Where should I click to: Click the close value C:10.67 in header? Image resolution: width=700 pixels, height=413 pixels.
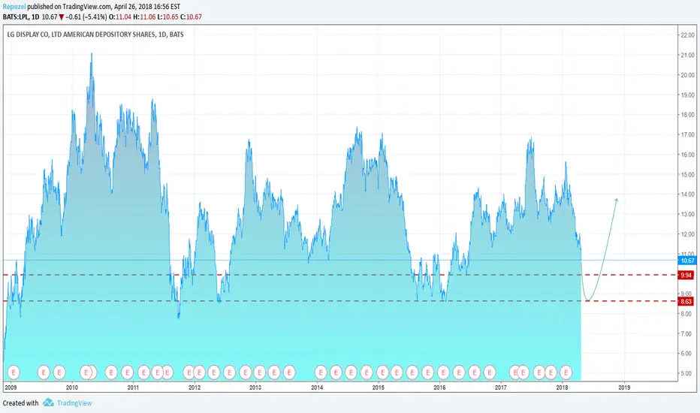pos(191,17)
